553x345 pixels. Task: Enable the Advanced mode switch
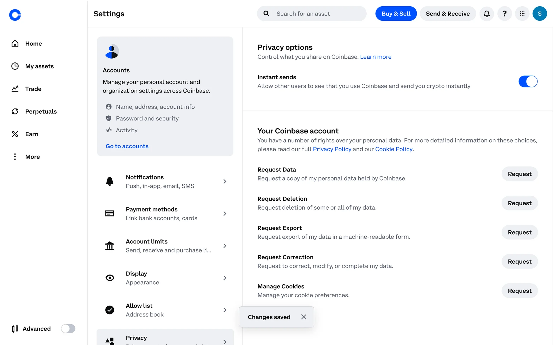(x=68, y=329)
